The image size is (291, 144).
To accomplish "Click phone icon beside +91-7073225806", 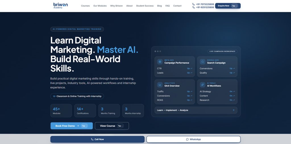I will (194, 4).
